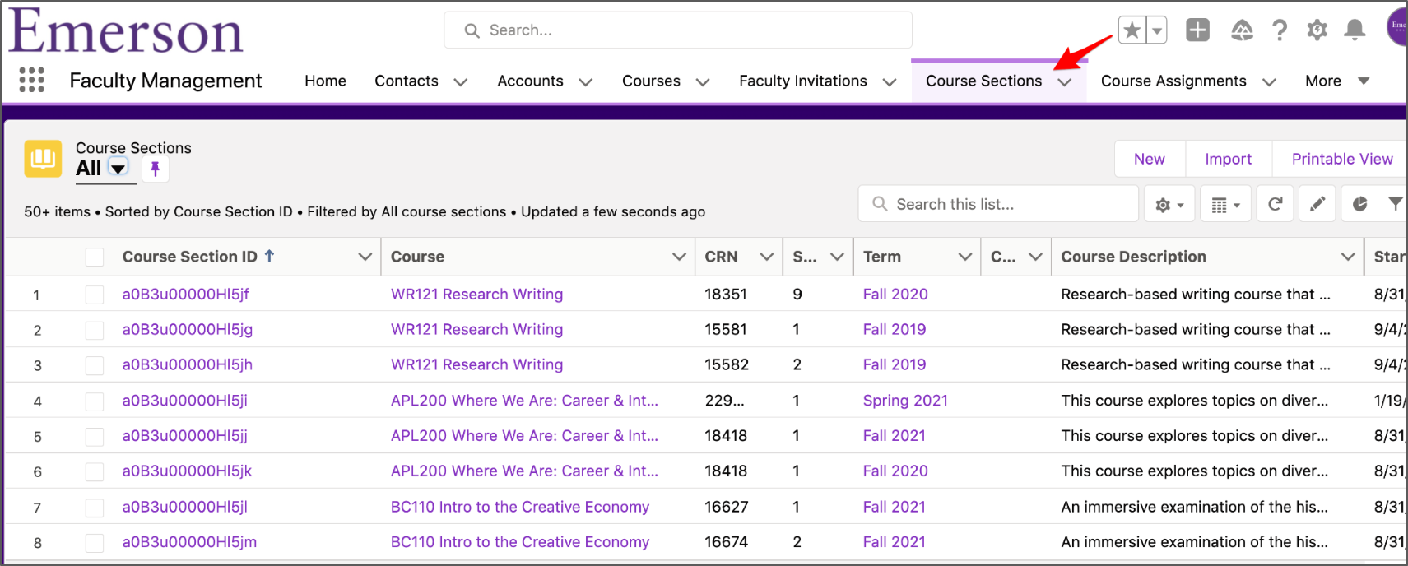Select CRN cell 18351

click(x=726, y=294)
